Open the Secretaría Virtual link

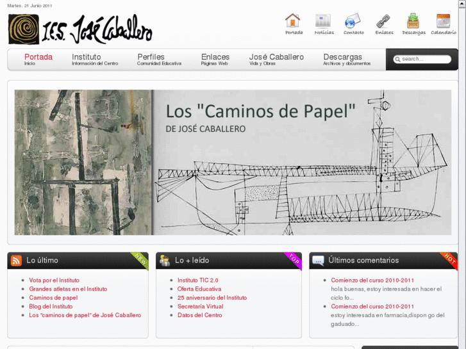[x=200, y=306]
